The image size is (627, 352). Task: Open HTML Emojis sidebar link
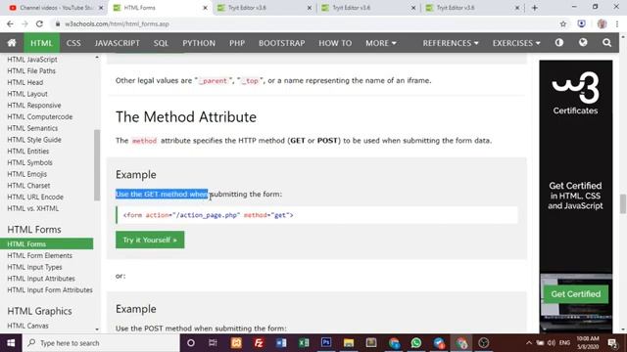26,174
